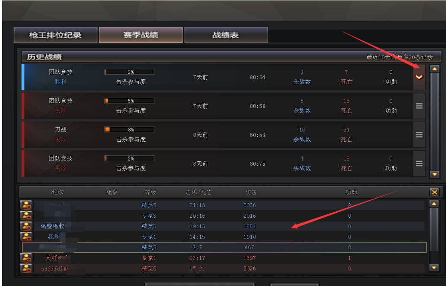Click history list scroll up arrow
This screenshot has height=286, width=446.
click(x=434, y=69)
